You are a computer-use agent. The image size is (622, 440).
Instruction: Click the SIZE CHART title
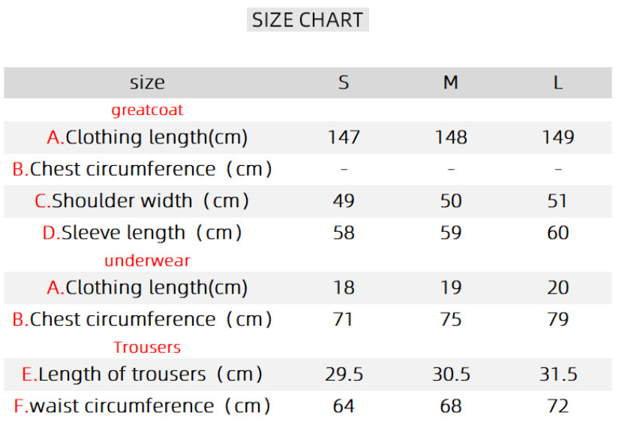click(308, 20)
